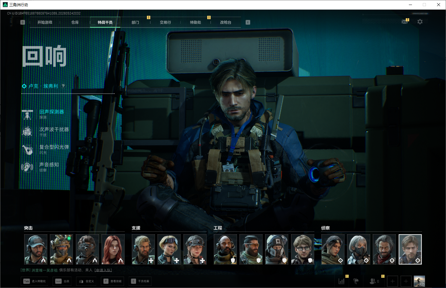Pick the gray-bearded recon operator
Image resolution: width=446 pixels, height=288 pixels.
tap(384, 249)
